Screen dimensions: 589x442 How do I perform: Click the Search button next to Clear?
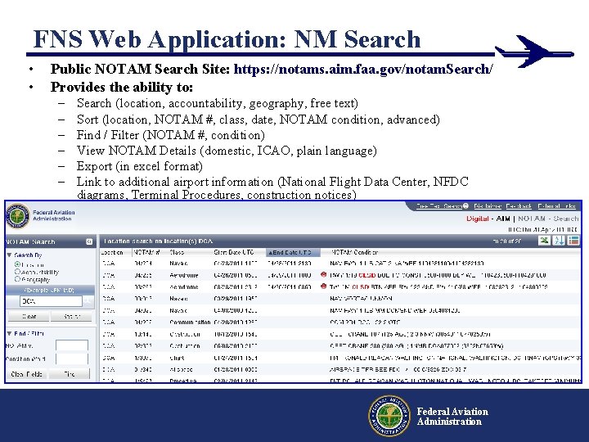(72, 317)
